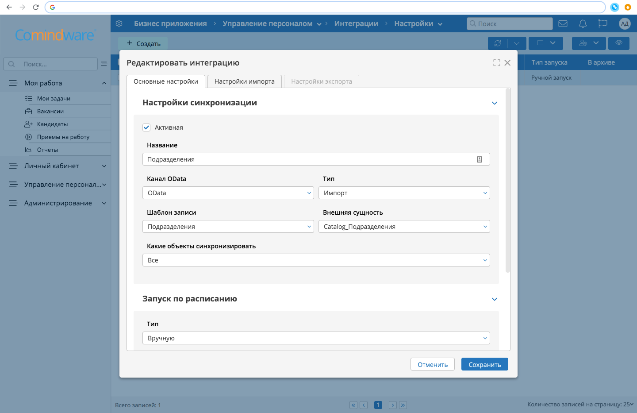
Task: Click the dialog vertical scrollbar
Action: (508, 180)
